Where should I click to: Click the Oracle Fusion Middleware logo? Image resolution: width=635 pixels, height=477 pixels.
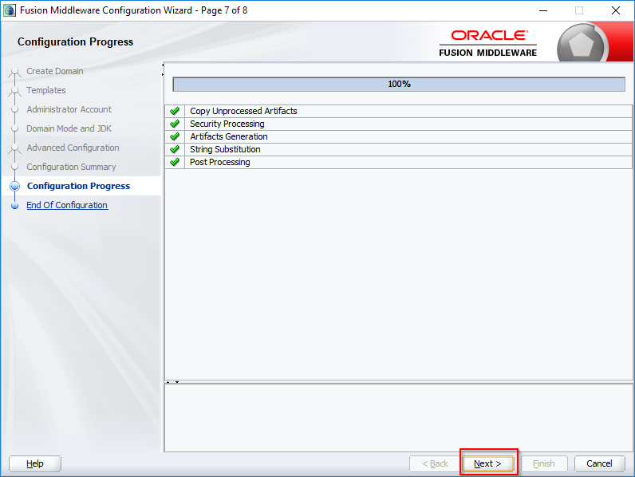coord(488,43)
